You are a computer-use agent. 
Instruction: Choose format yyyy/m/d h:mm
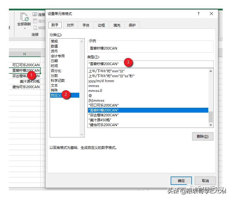coord(148,81)
